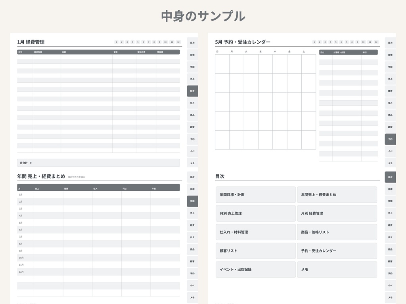Go to 商品・価格リスト from the 目次 list
This screenshot has height=304, width=406.
(x=337, y=232)
